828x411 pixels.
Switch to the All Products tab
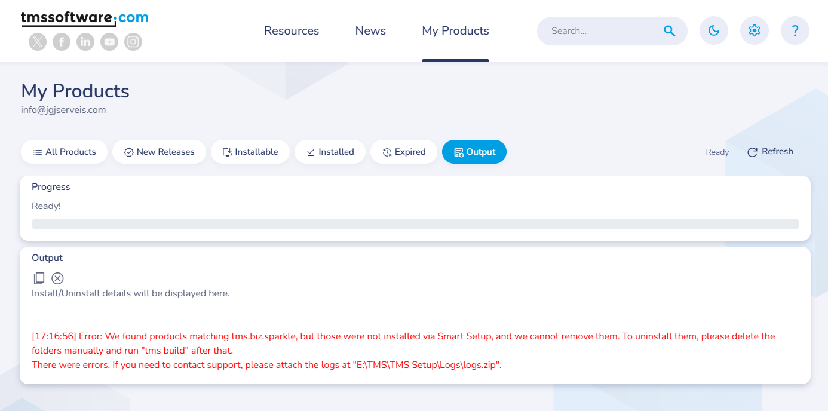click(64, 152)
